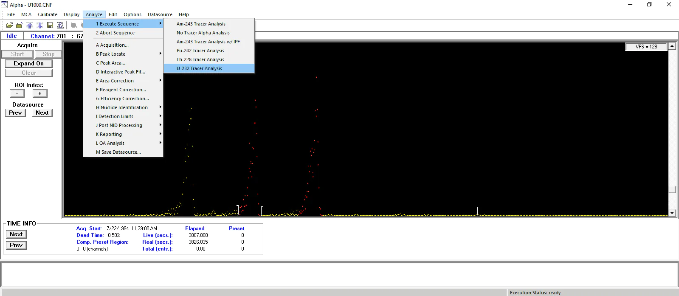Open the MCA menu
679x296 pixels.
(26, 14)
